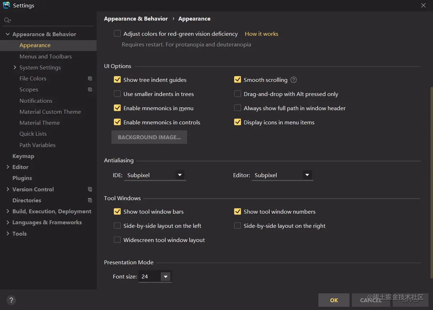Click the WebStorm logo in title bar
This screenshot has height=310, width=433.
tap(6, 5)
